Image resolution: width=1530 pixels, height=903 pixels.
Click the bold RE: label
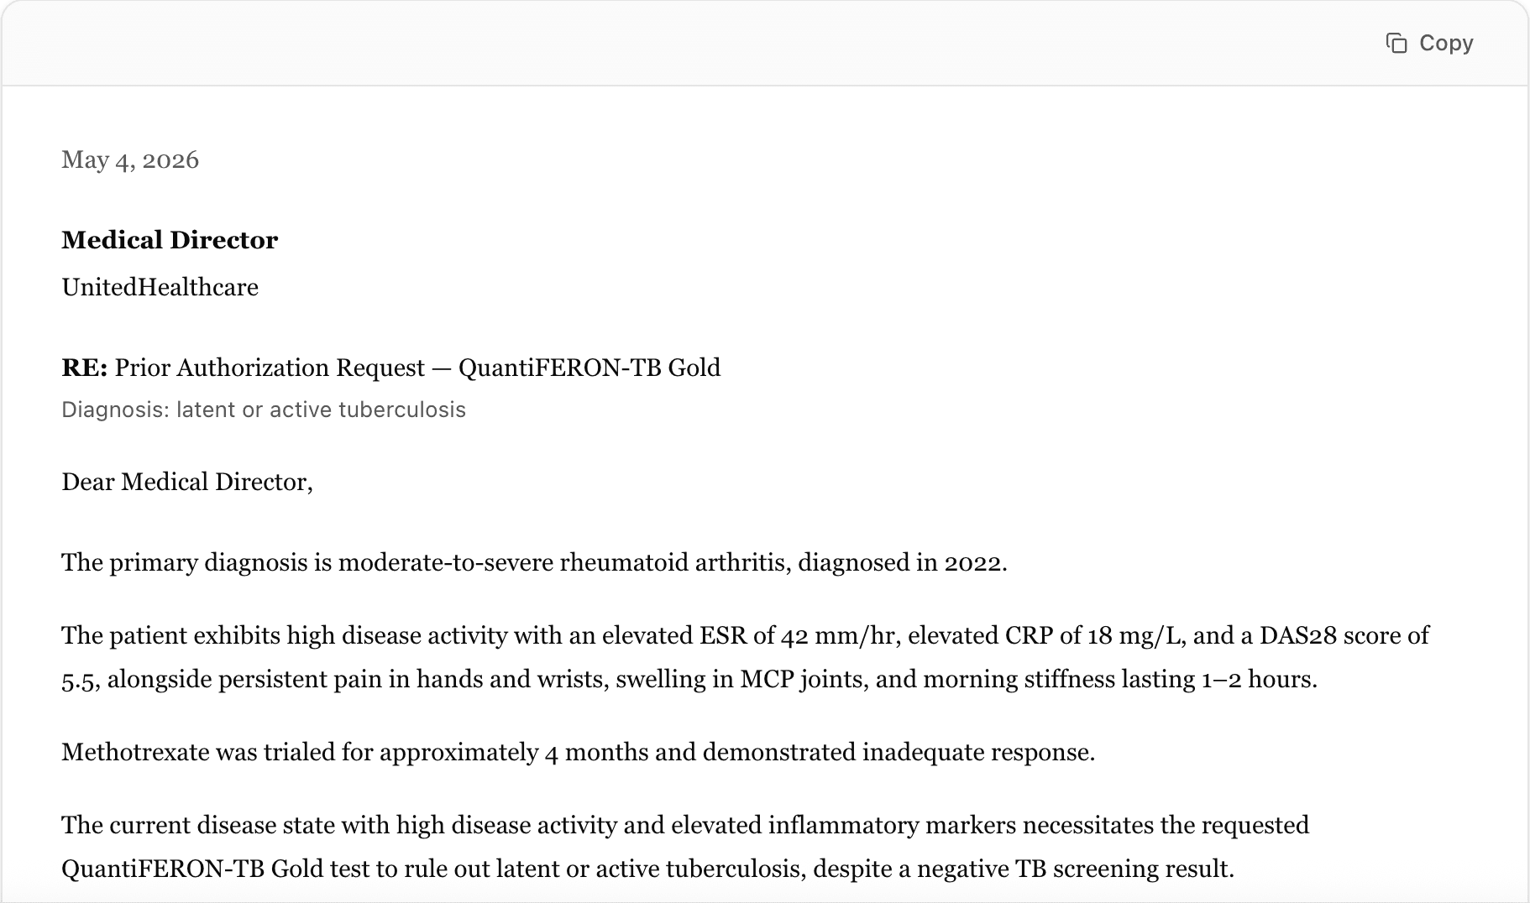coord(85,368)
